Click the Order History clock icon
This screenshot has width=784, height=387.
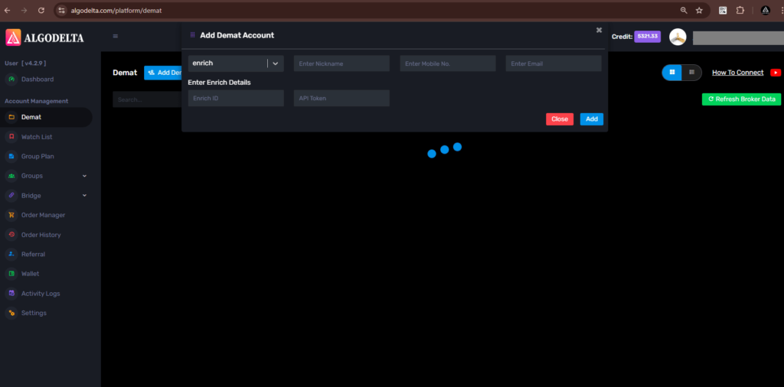point(11,235)
